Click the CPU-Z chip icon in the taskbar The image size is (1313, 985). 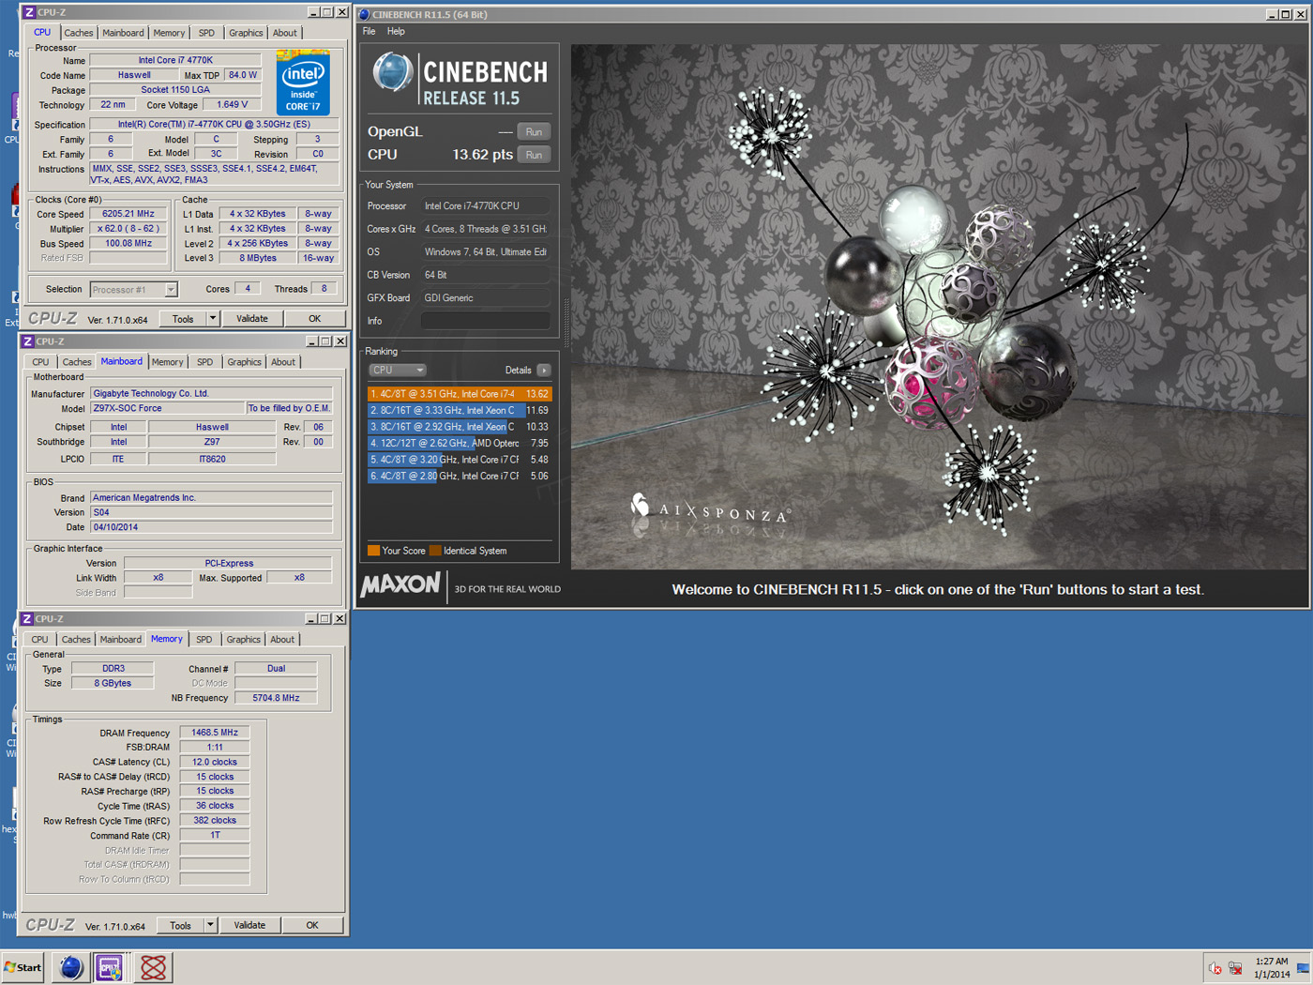(110, 967)
